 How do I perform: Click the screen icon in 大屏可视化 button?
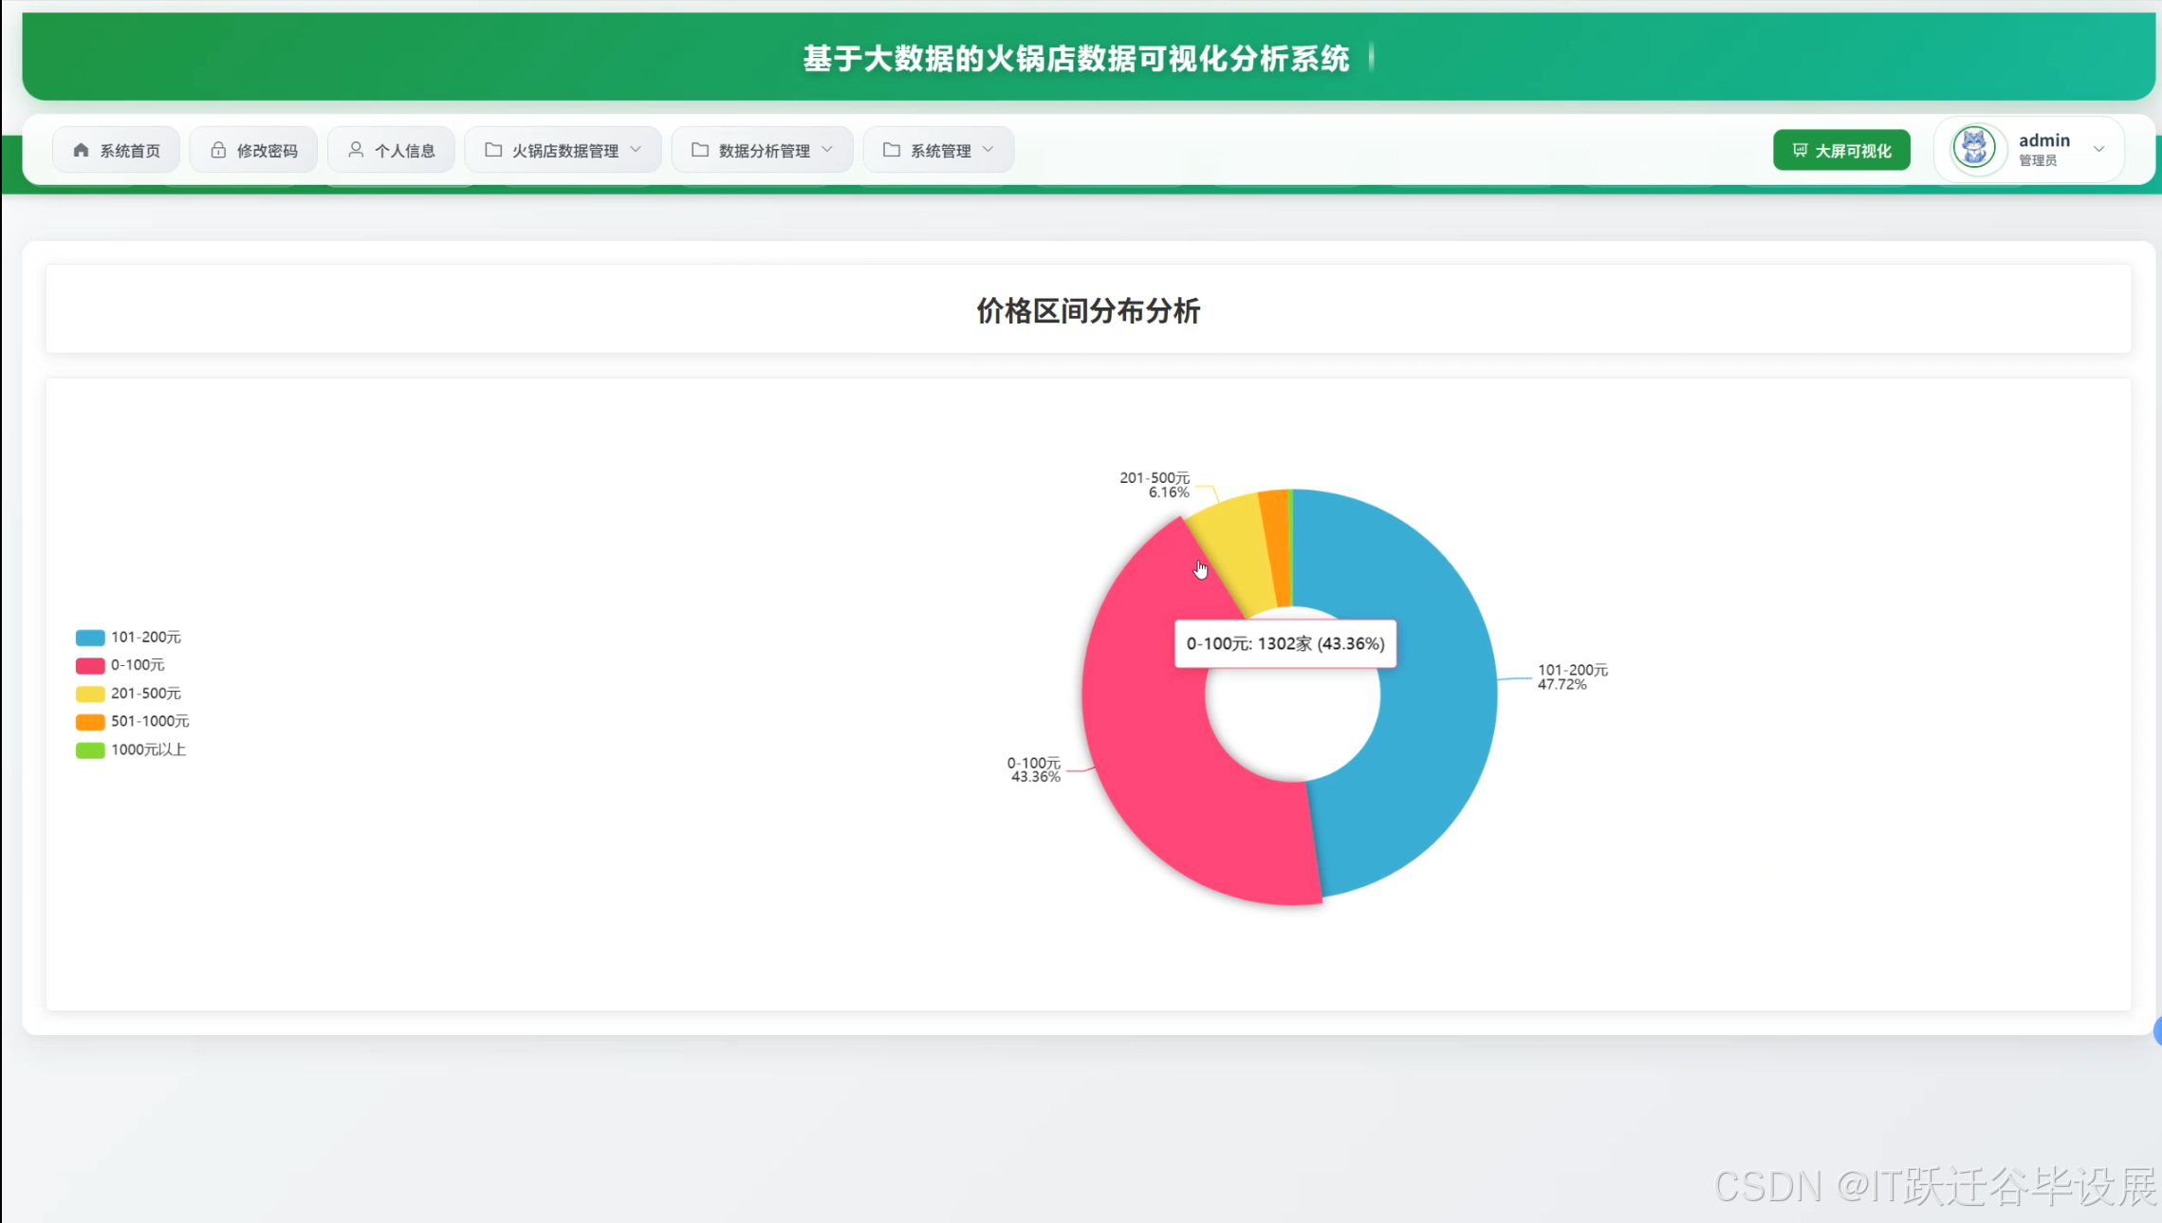pos(1800,150)
